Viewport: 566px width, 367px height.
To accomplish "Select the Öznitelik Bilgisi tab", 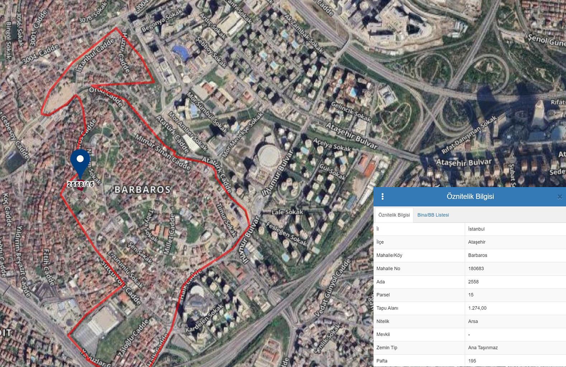I will pos(394,215).
